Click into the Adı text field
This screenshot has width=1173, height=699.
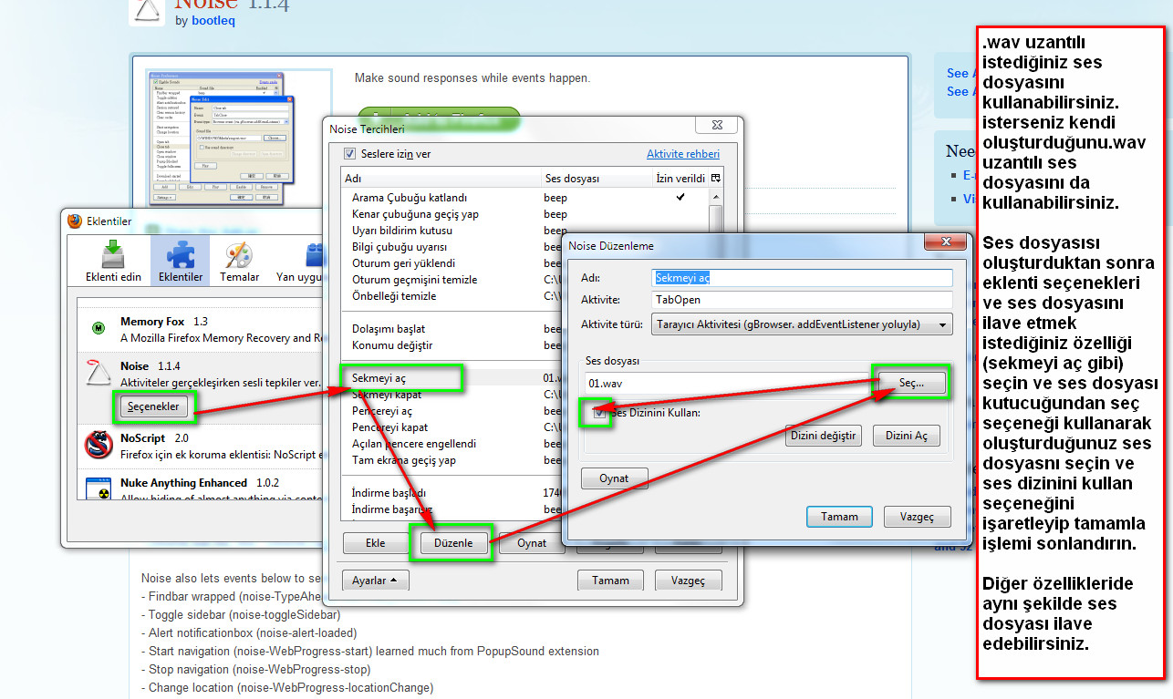pyautogui.click(x=803, y=277)
